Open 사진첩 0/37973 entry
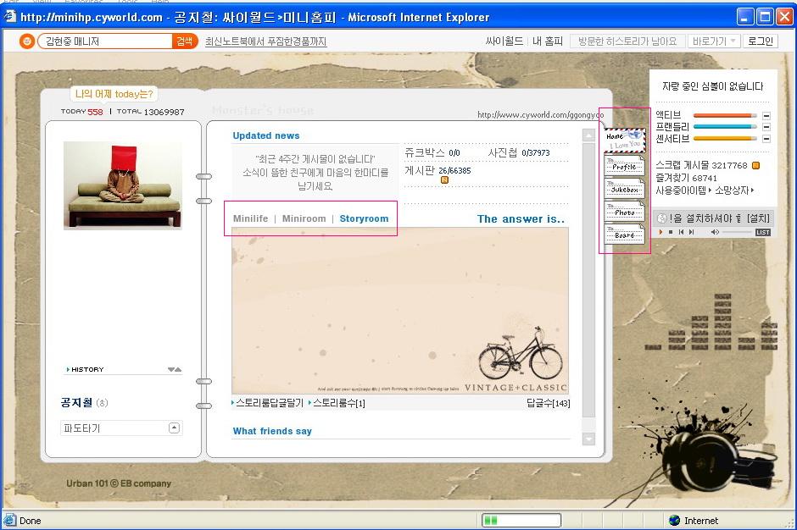This screenshot has height=530, width=797. point(518,152)
